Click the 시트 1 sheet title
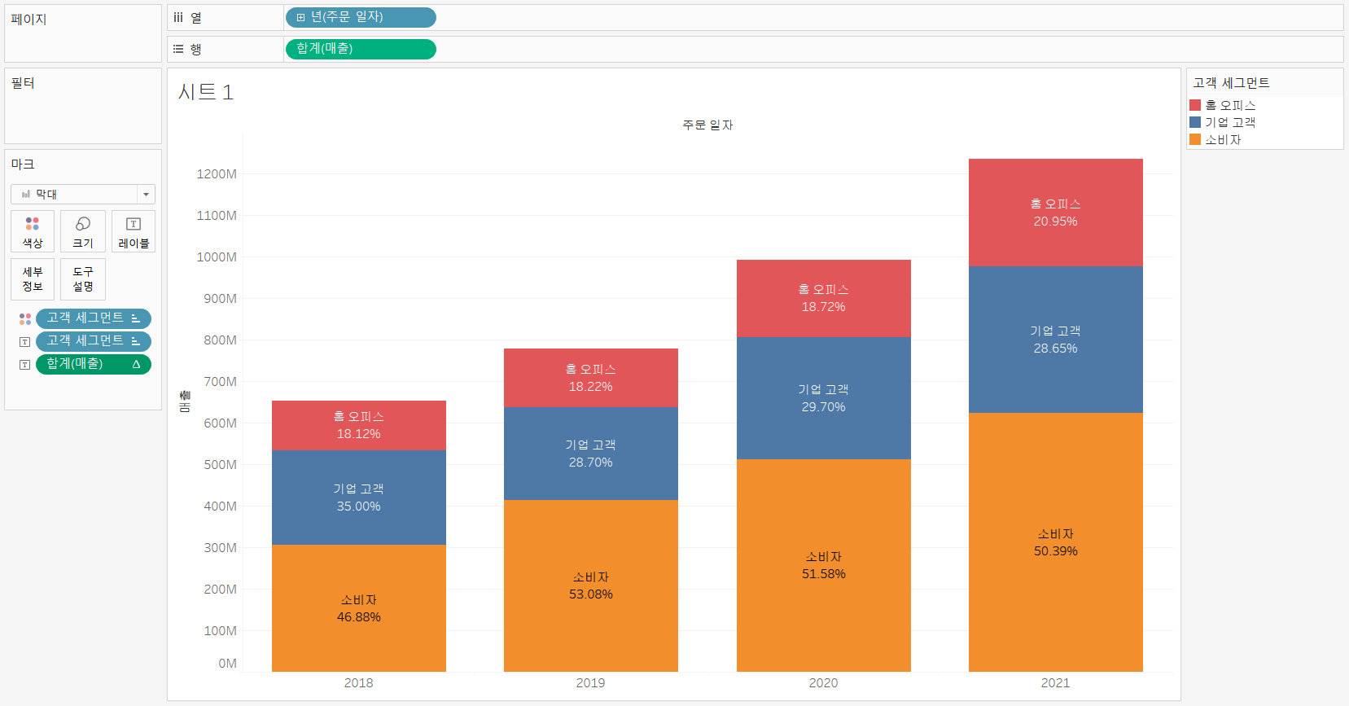The image size is (1349, 706). tap(206, 92)
